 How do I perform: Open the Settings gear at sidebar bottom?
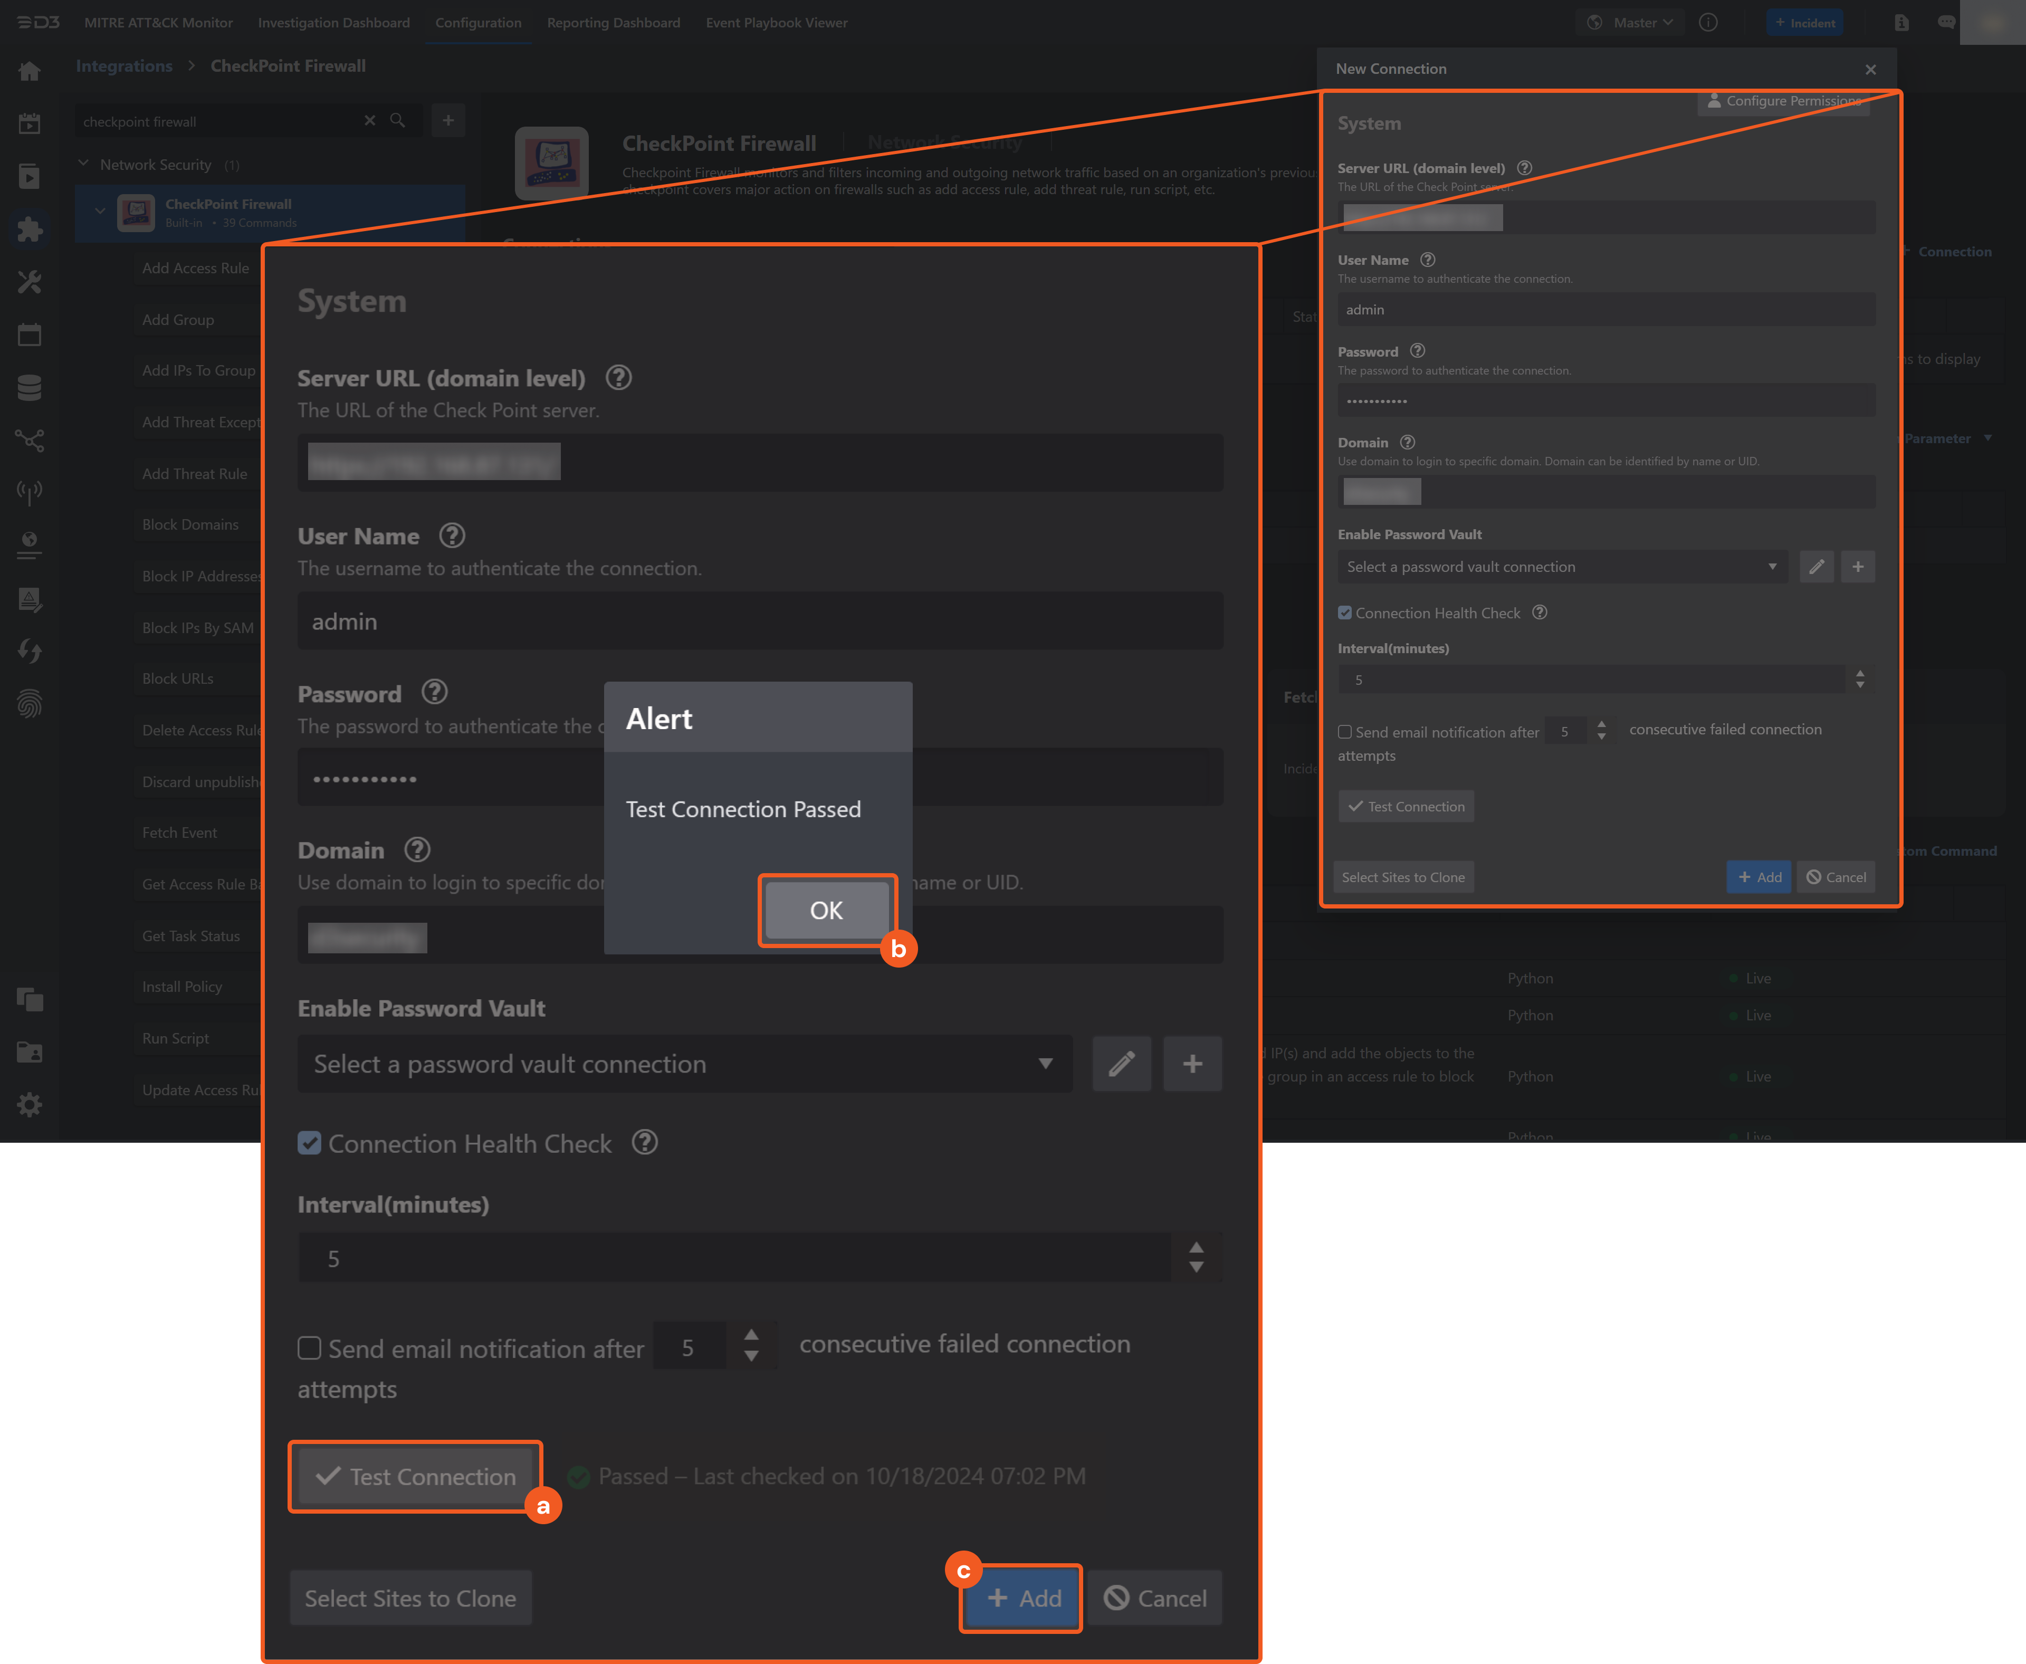(31, 1104)
